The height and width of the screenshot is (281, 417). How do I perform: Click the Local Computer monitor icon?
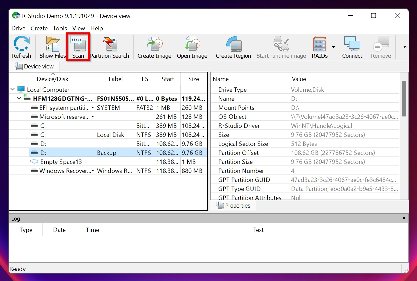click(21, 89)
